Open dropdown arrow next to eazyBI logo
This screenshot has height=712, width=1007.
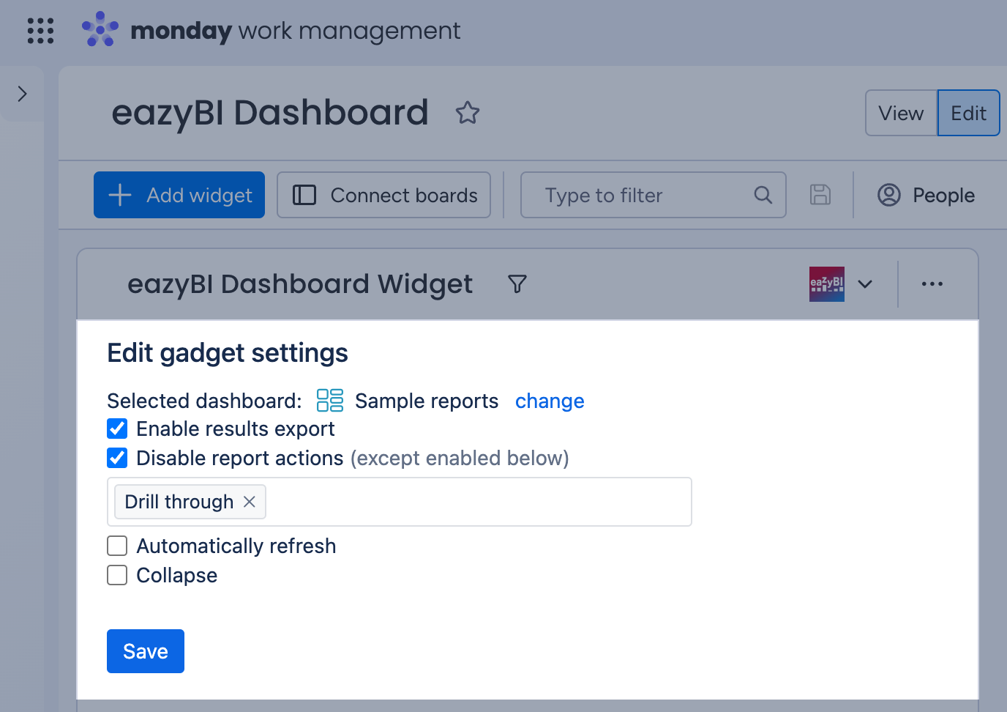(865, 284)
